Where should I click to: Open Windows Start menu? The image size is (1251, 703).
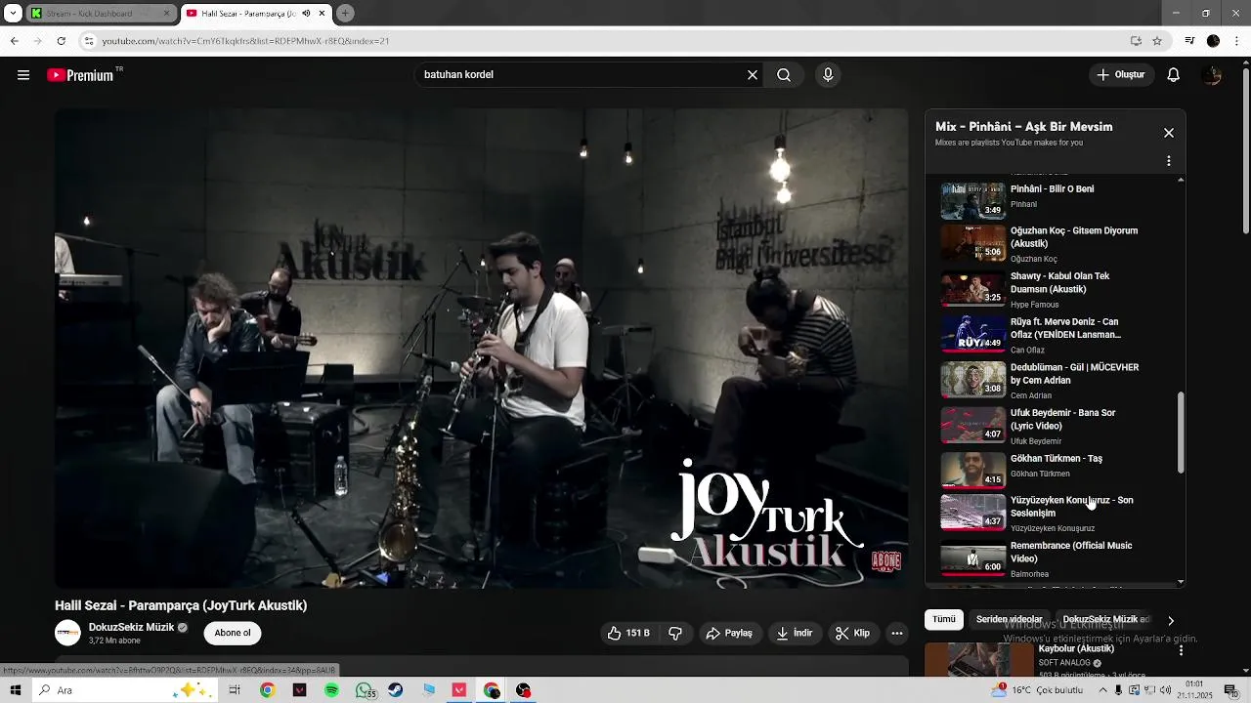(x=16, y=690)
